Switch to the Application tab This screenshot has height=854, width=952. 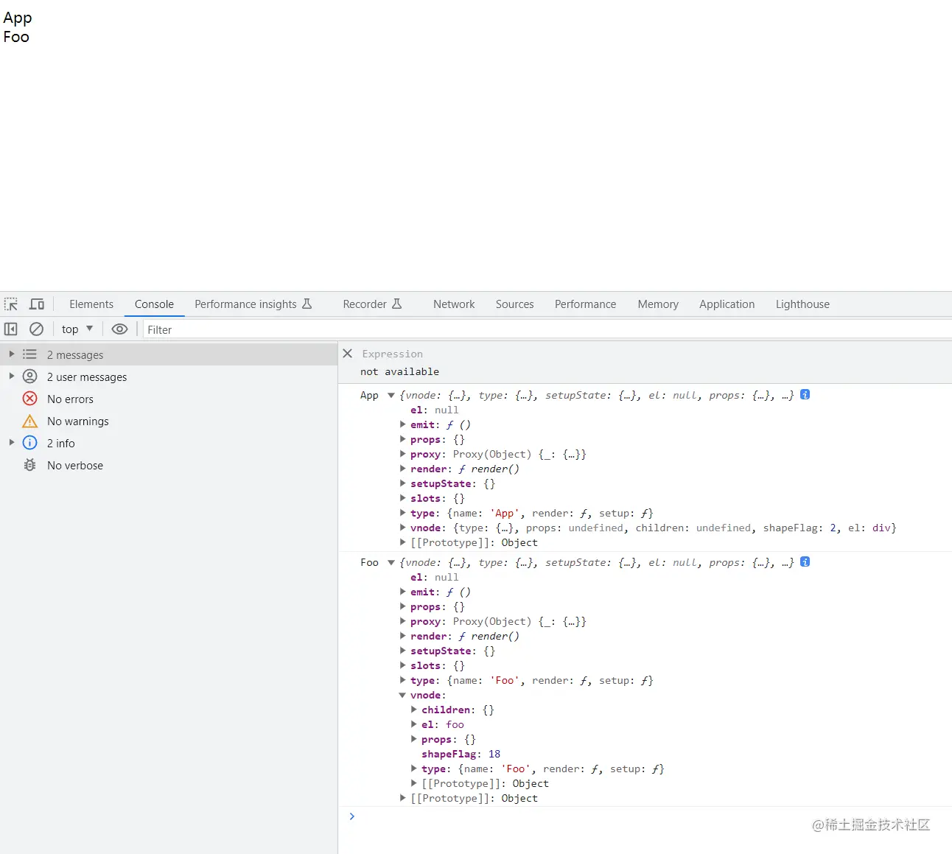727,304
